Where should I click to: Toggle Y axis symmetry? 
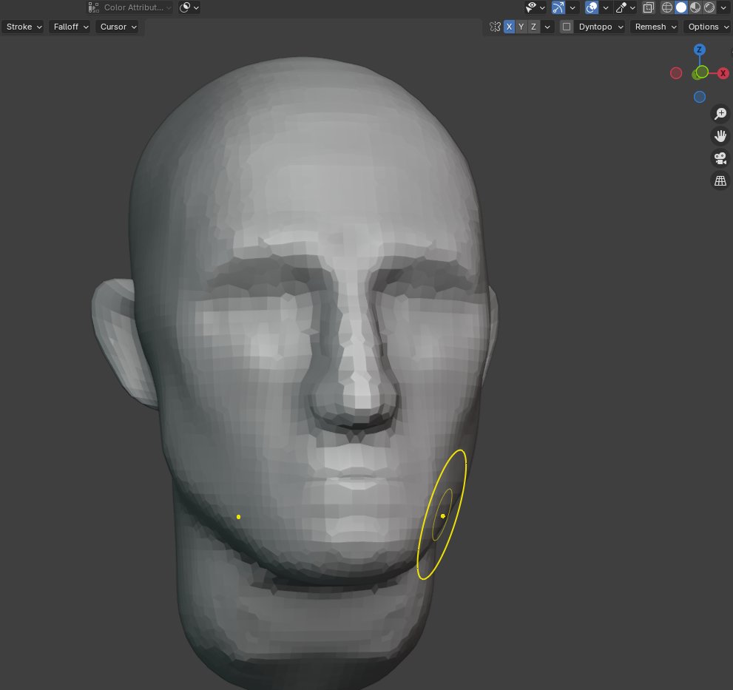(x=521, y=27)
